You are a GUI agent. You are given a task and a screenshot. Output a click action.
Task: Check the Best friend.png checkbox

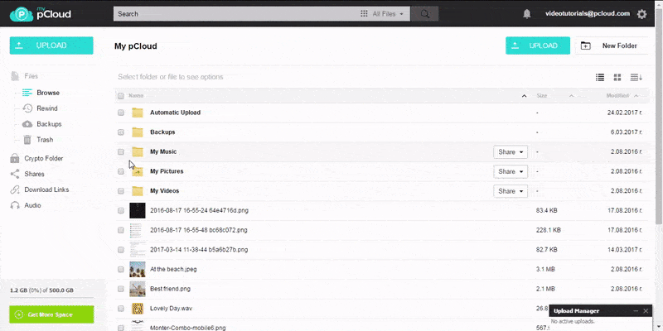tap(121, 289)
